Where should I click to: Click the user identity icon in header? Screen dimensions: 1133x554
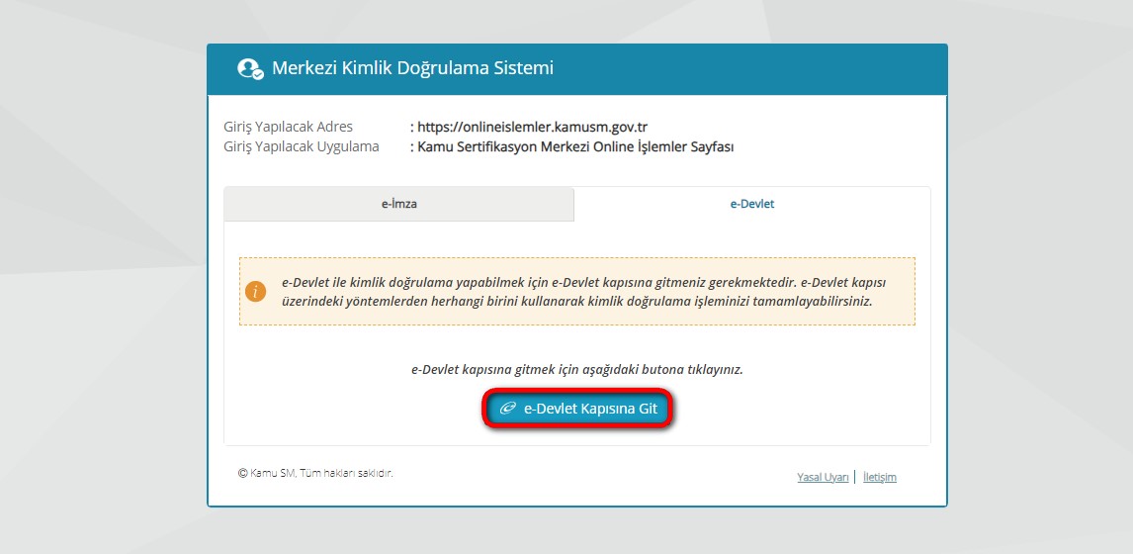[x=250, y=69]
